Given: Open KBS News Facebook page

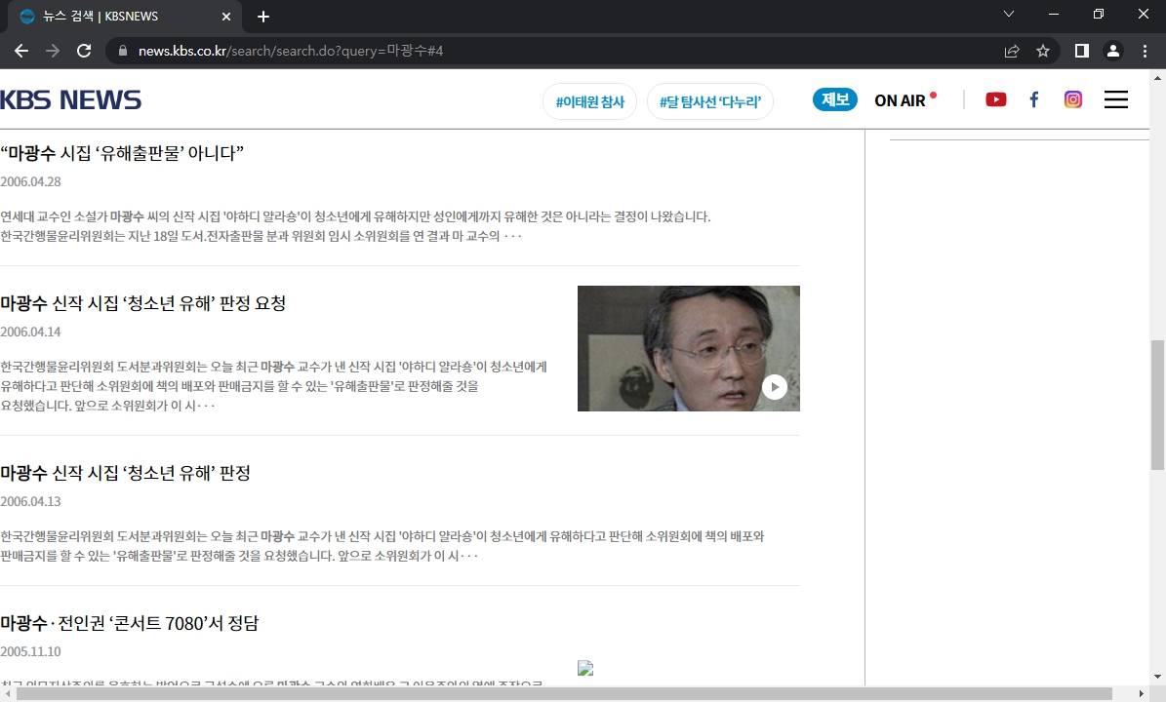Looking at the screenshot, I should point(1033,99).
